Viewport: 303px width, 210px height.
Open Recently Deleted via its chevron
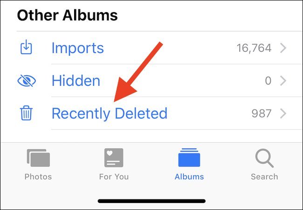coord(283,113)
